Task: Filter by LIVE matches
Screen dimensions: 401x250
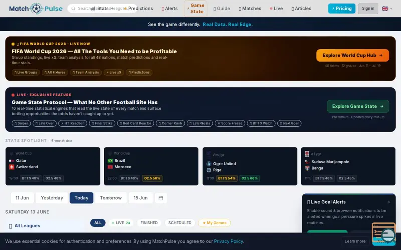Action: pyautogui.click(x=121, y=223)
